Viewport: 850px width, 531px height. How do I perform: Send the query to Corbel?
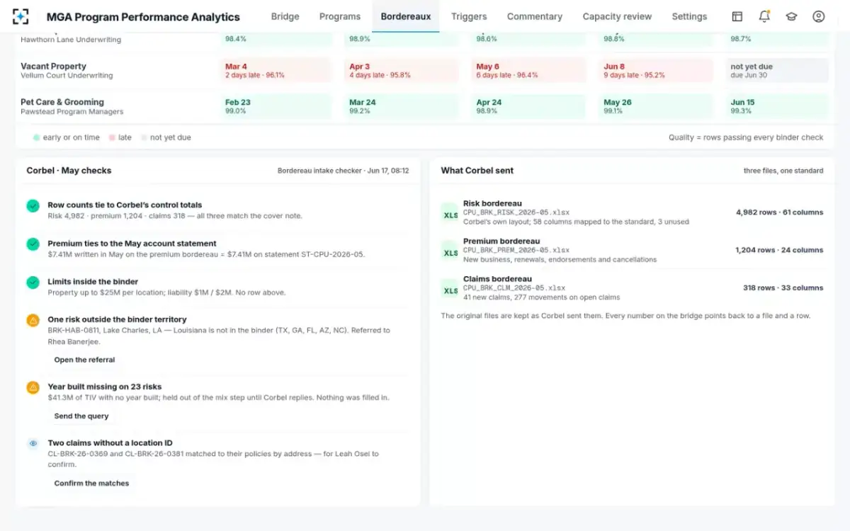[81, 416]
